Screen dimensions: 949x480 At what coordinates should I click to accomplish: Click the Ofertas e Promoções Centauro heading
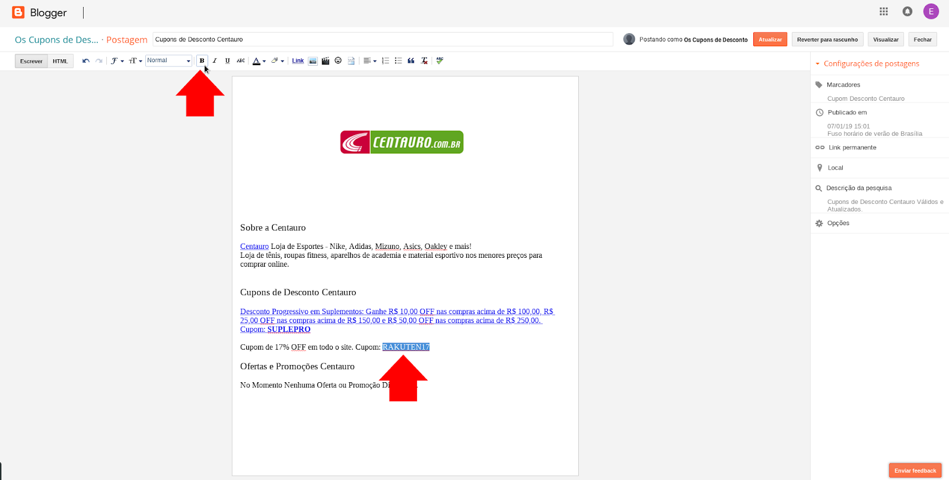click(297, 366)
